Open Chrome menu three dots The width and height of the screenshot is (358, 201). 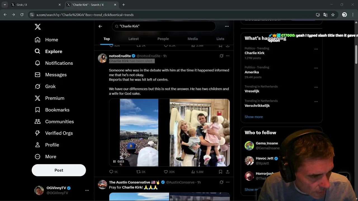point(353,15)
